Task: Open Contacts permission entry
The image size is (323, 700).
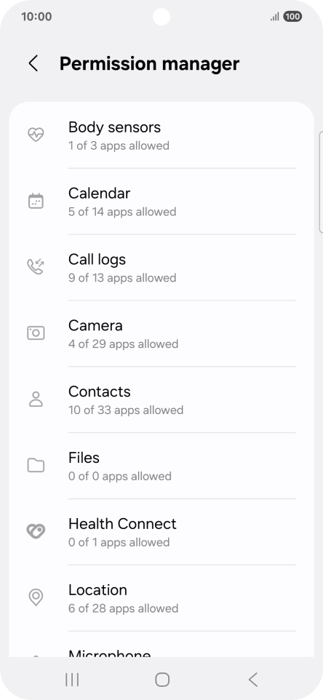Action: click(161, 399)
